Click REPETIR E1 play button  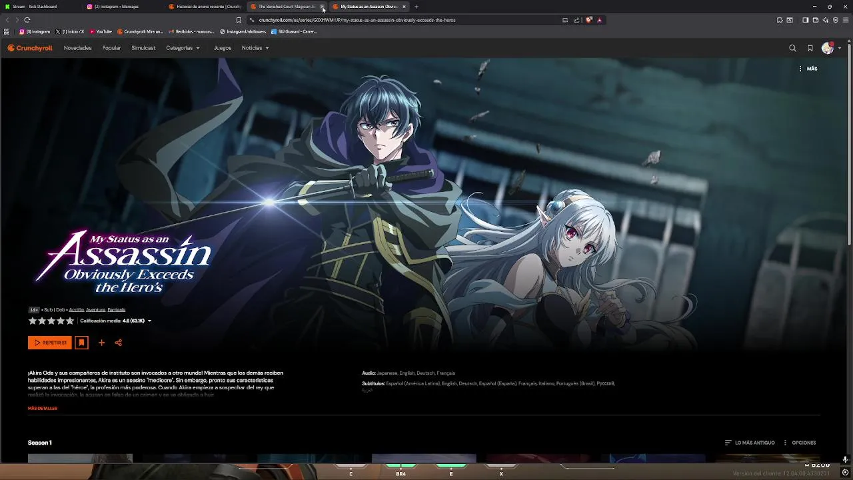(50, 343)
